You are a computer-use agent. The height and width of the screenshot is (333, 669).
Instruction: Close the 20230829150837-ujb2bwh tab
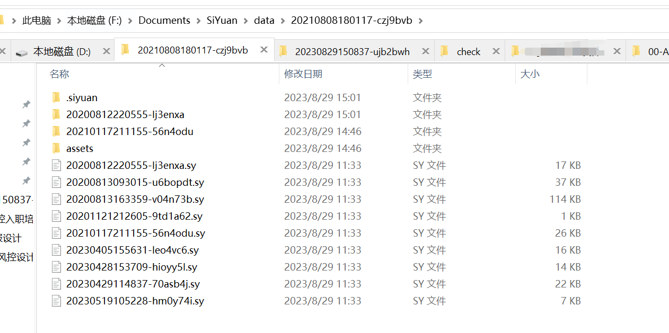pos(425,51)
